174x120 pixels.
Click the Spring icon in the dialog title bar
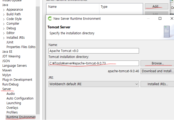(50, 18)
